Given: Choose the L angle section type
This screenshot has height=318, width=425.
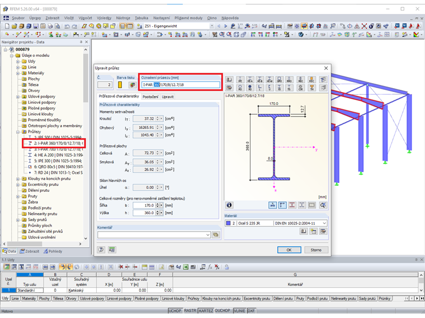Looking at the screenshot, I should pyautogui.click(x=259, y=88).
